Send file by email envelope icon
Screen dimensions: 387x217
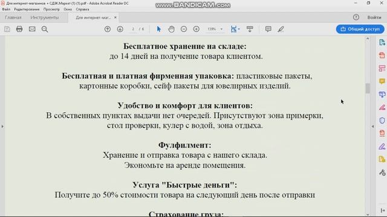click(x=32, y=29)
